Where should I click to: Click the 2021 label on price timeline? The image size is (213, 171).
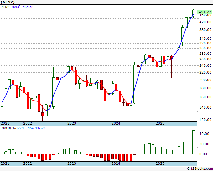(x=5, y=123)
